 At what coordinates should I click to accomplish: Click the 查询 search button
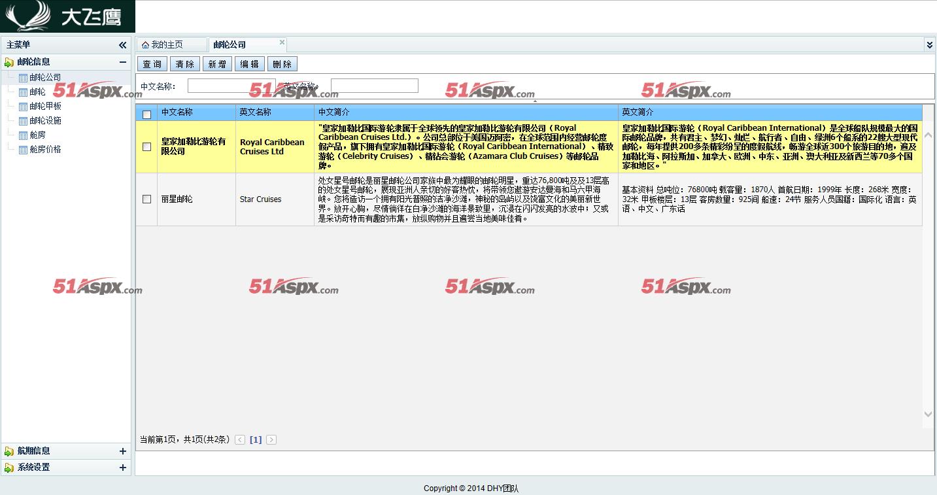pyautogui.click(x=152, y=64)
